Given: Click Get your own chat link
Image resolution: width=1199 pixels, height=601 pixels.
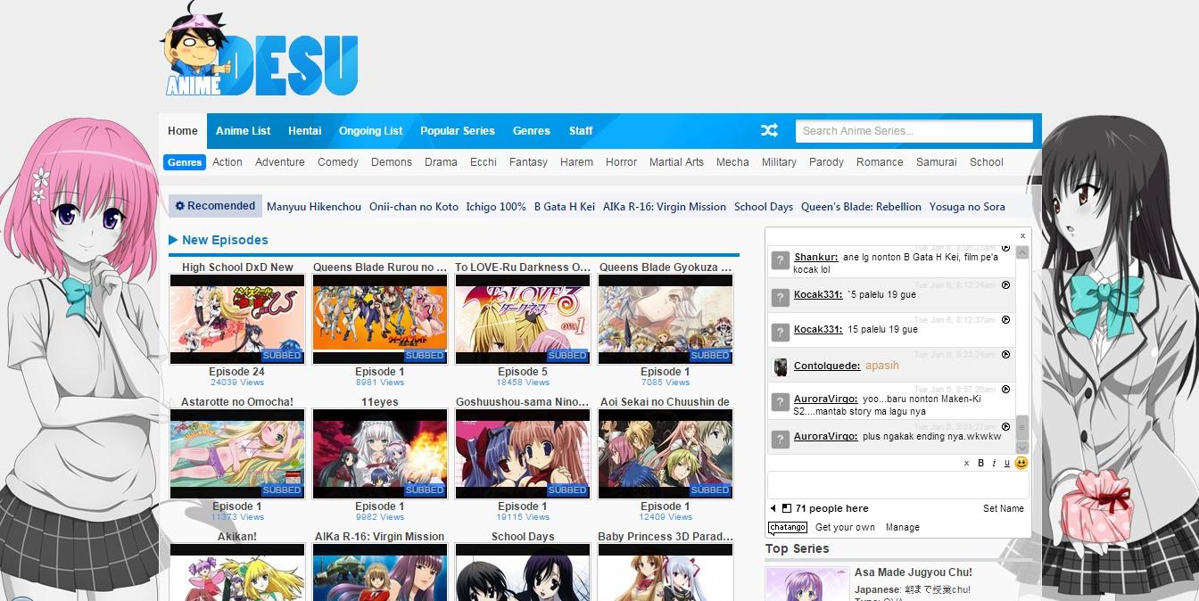Looking at the screenshot, I should [845, 528].
